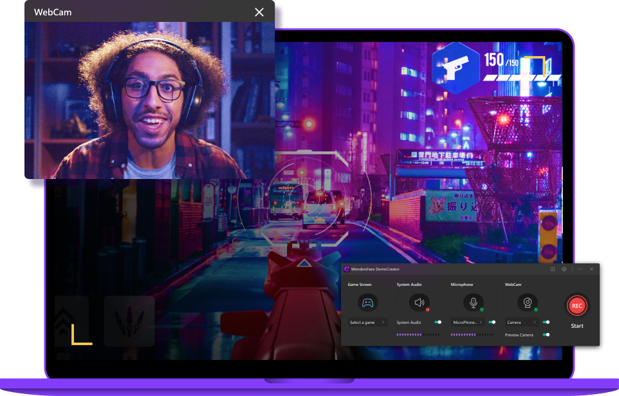Click the Microphone icon
619x396 pixels.
tap(474, 303)
